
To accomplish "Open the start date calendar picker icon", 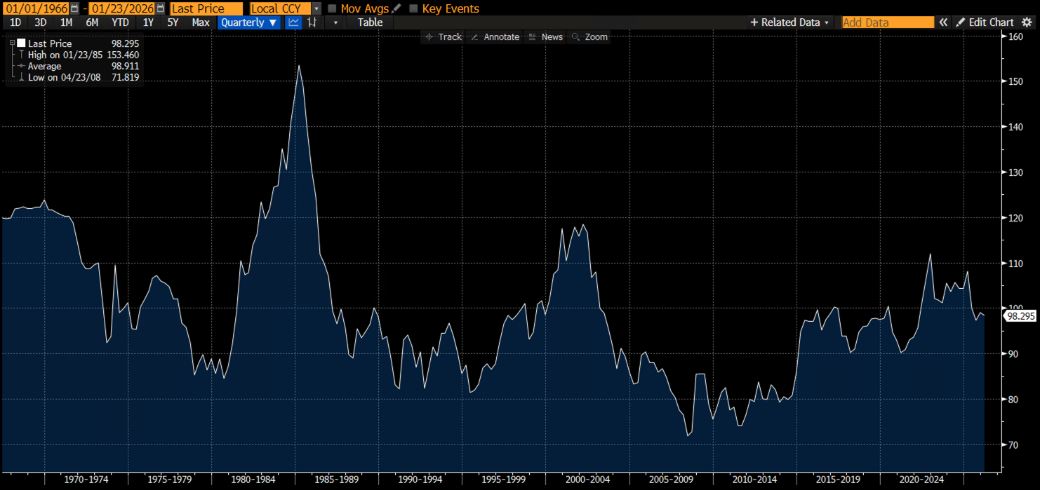I will click(74, 8).
